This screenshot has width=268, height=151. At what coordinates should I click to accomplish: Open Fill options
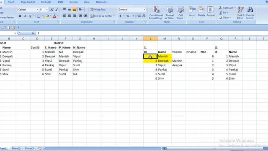(x=224, y=13)
